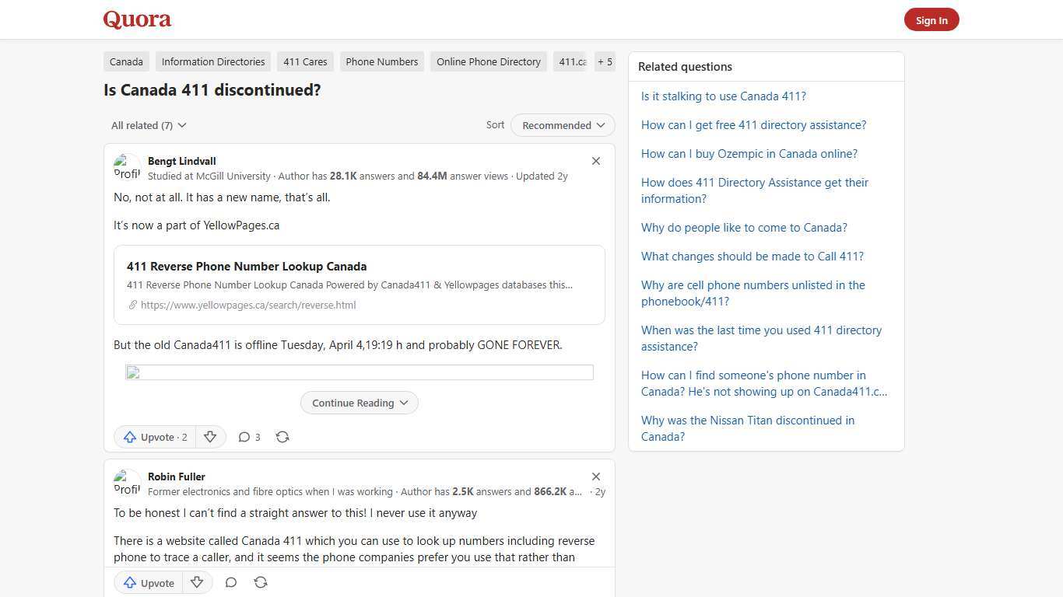Click the Quora logo

click(137, 19)
